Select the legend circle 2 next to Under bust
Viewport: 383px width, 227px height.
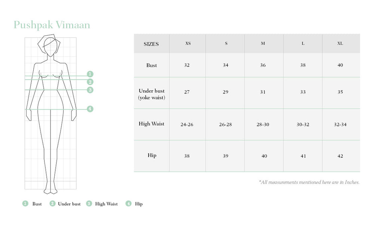click(52, 203)
